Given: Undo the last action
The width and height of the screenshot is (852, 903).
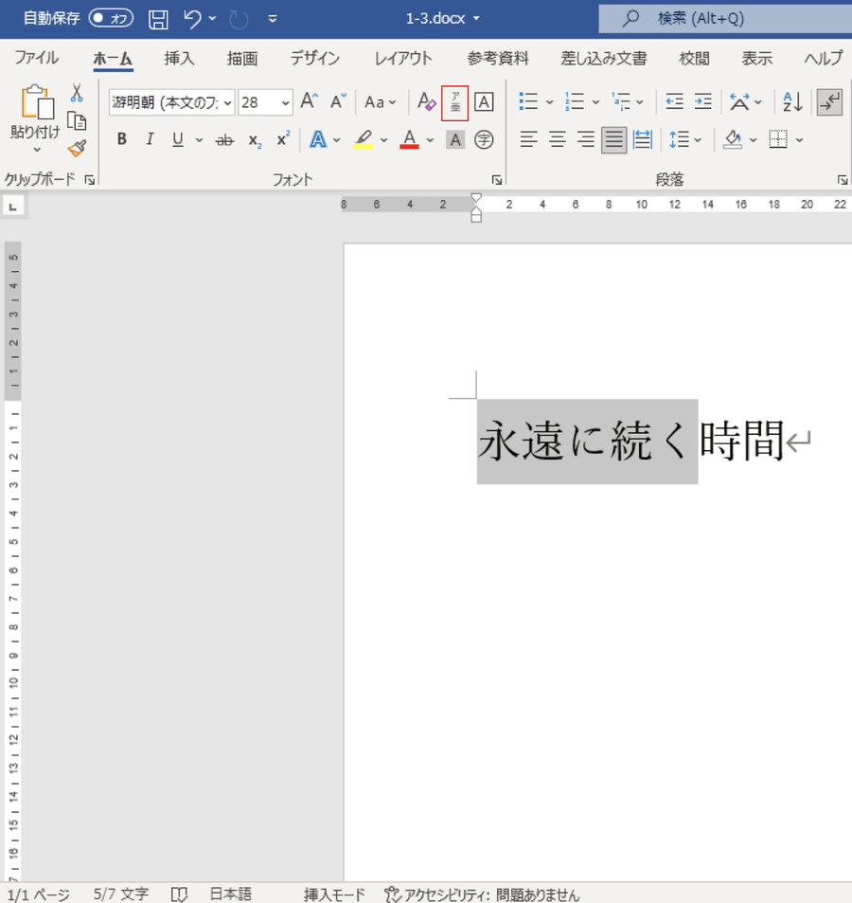Looking at the screenshot, I should pos(193,19).
